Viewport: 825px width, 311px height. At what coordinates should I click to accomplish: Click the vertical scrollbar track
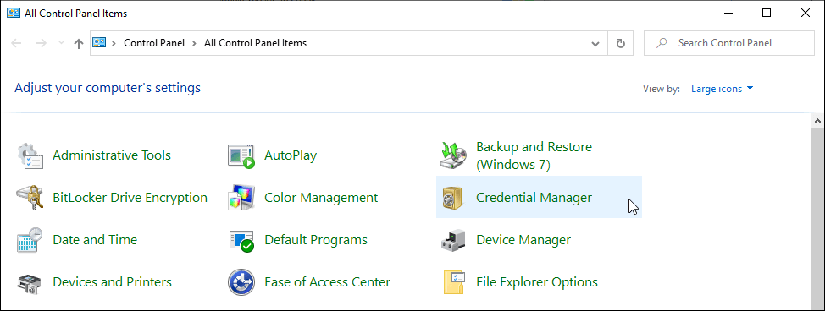[817, 218]
